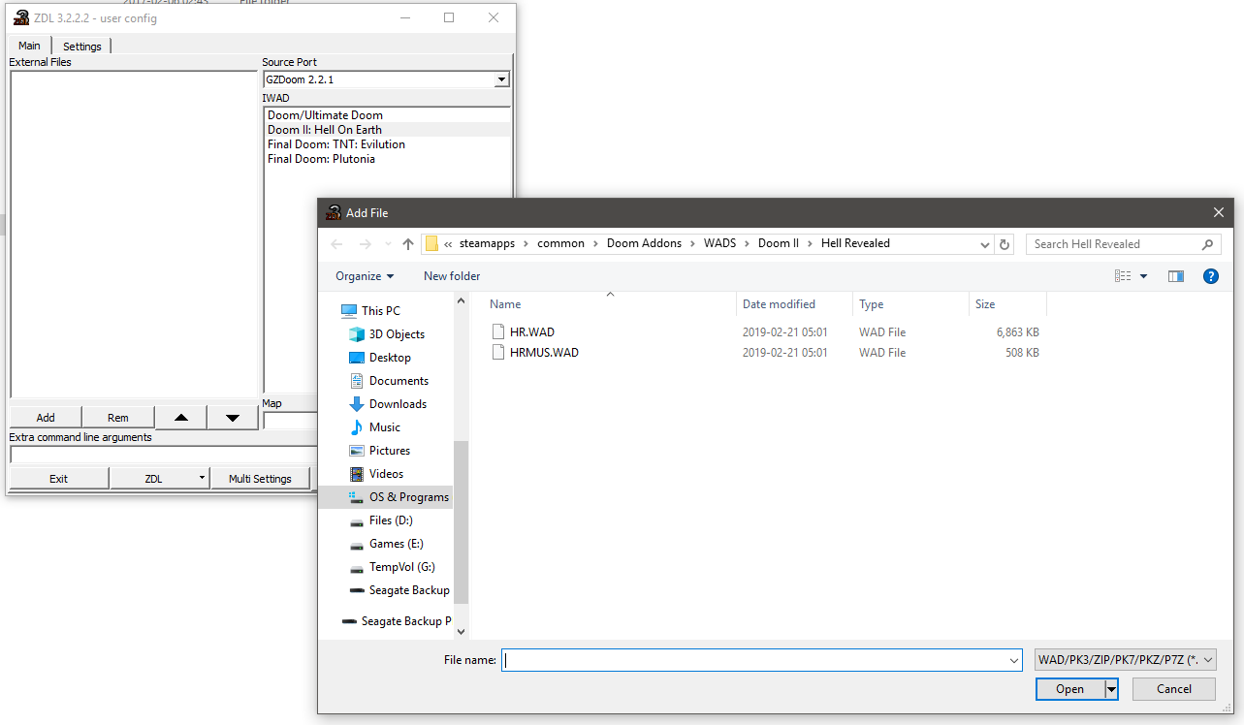
Task: Expand the Open button split arrow
Action: 1112,689
